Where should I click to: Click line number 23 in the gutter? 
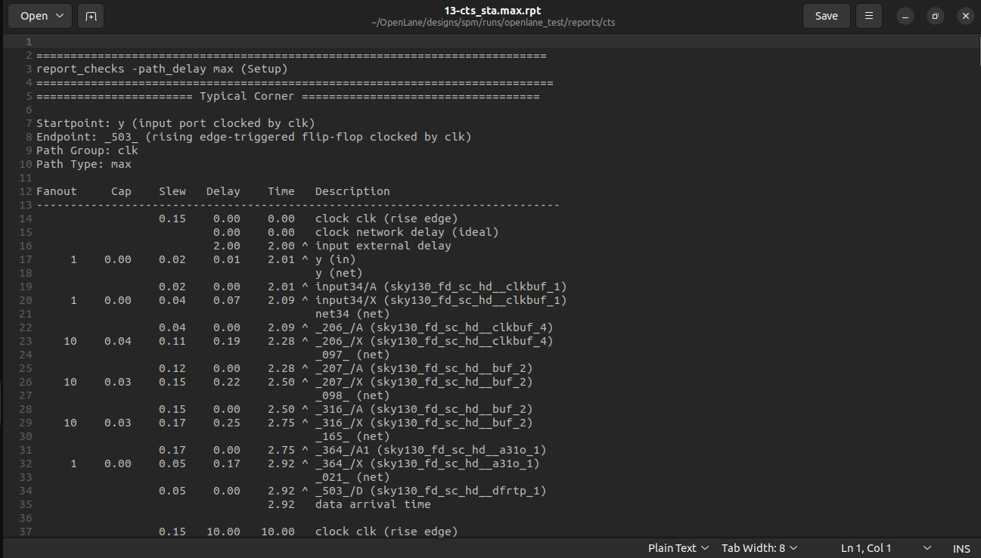click(25, 340)
